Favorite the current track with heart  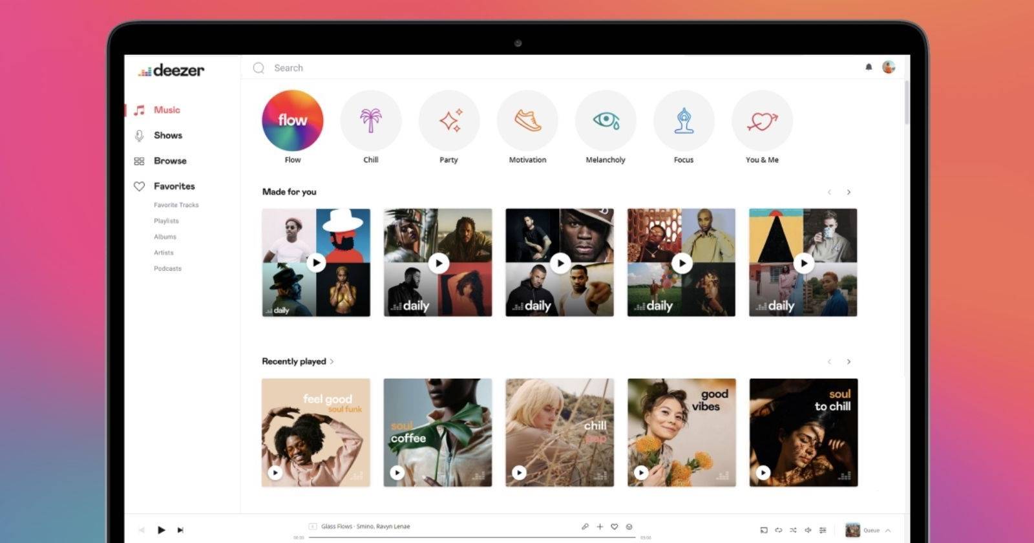[x=615, y=527]
